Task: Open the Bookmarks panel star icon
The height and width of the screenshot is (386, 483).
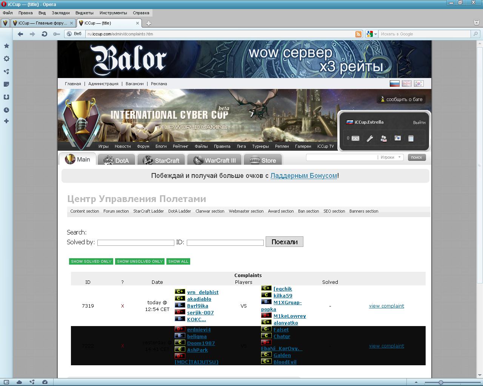Action: point(6,46)
